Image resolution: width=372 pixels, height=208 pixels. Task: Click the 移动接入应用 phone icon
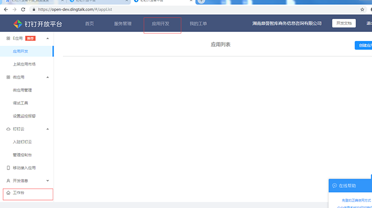(9, 168)
